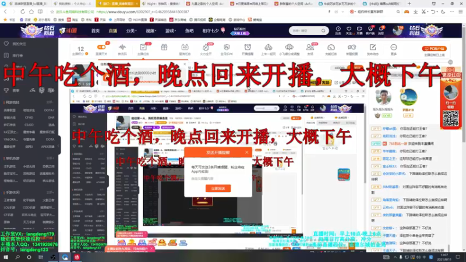This screenshot has width=466, height=262.
Task: Click the 开播 camera icon in header
Action: pos(359,31)
